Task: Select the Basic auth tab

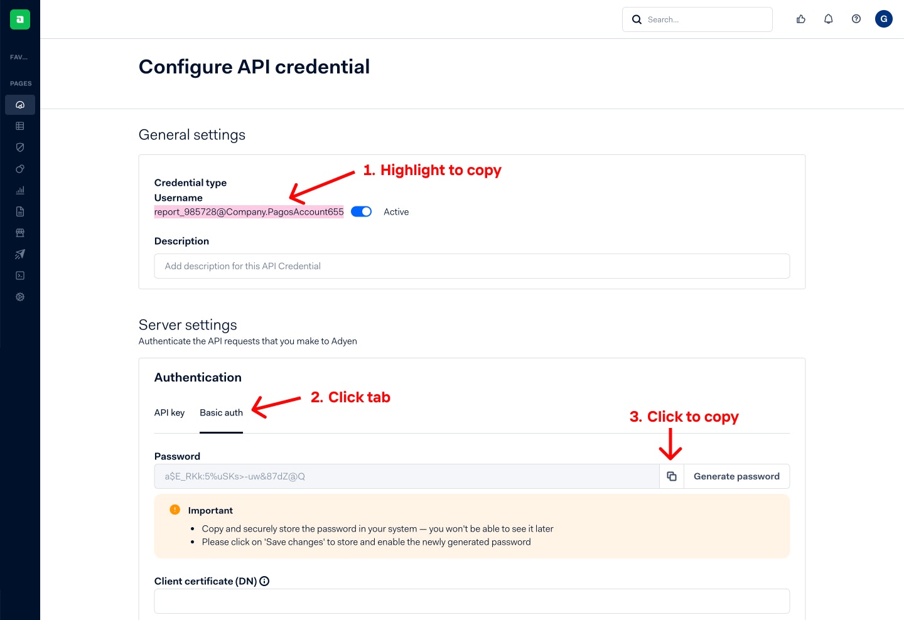Action: [221, 413]
